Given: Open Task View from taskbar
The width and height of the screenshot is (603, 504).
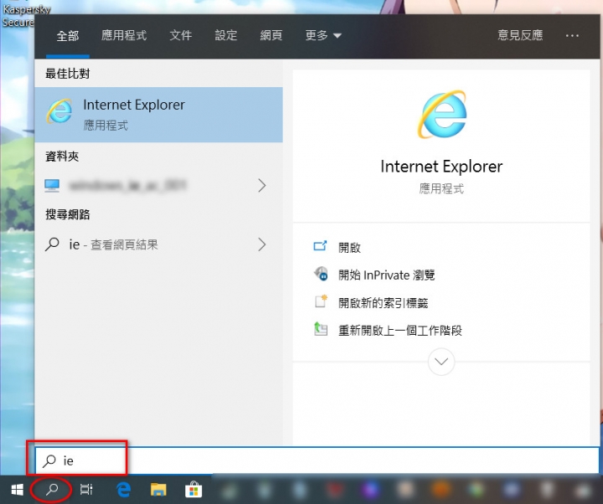Looking at the screenshot, I should (x=86, y=490).
